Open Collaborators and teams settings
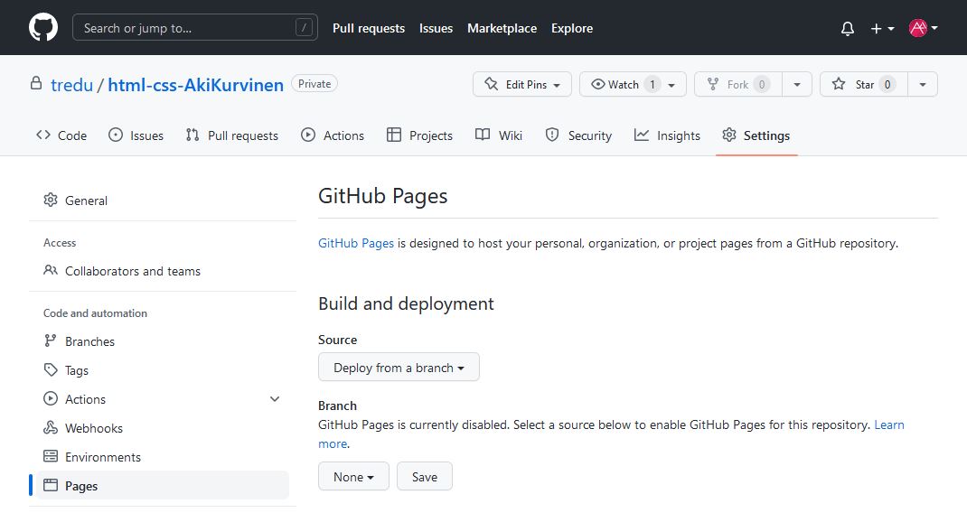 click(163, 271)
